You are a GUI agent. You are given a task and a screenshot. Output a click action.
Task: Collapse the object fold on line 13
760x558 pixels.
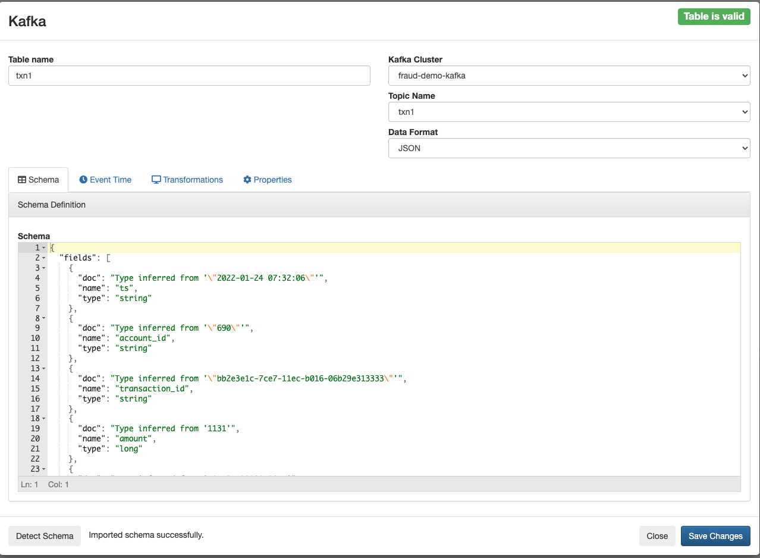pos(44,368)
